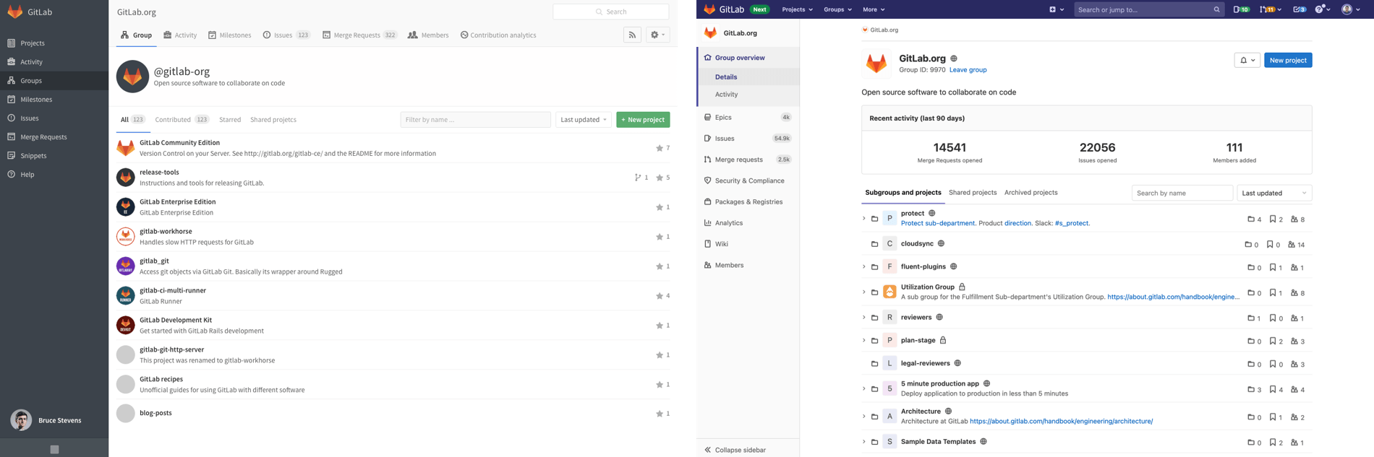Click the Search by name field

pos(1182,193)
